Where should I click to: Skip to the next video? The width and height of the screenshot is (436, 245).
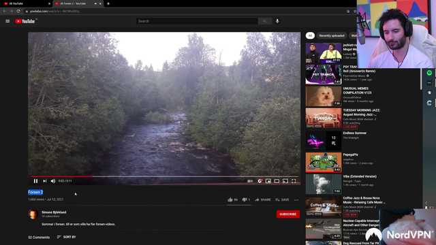pos(44,181)
